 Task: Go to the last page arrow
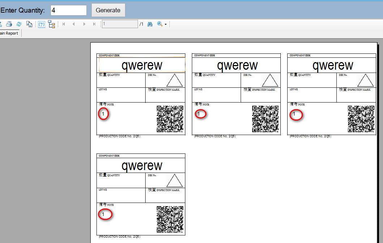(x=94, y=24)
